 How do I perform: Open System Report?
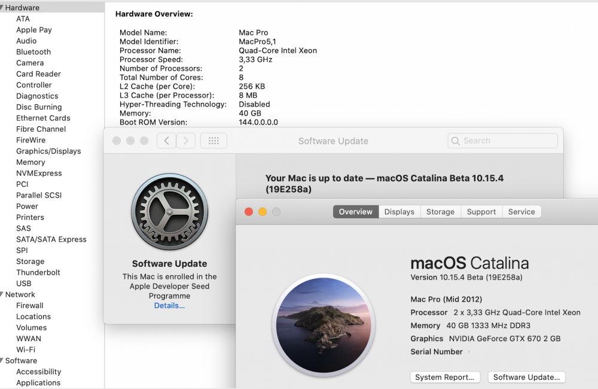pos(445,377)
